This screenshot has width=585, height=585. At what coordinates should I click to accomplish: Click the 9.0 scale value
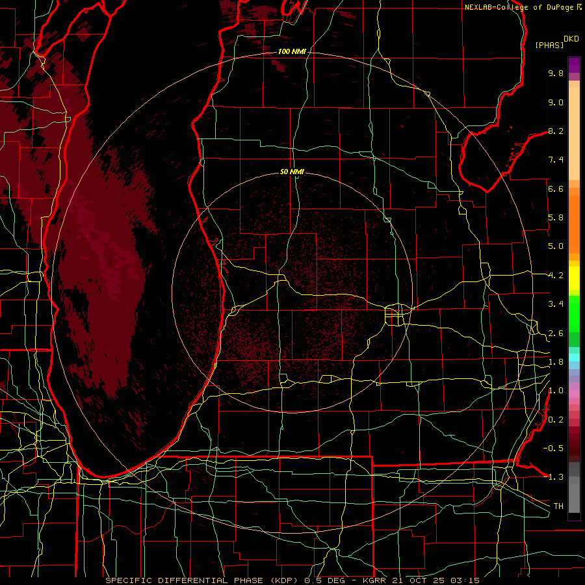[556, 102]
